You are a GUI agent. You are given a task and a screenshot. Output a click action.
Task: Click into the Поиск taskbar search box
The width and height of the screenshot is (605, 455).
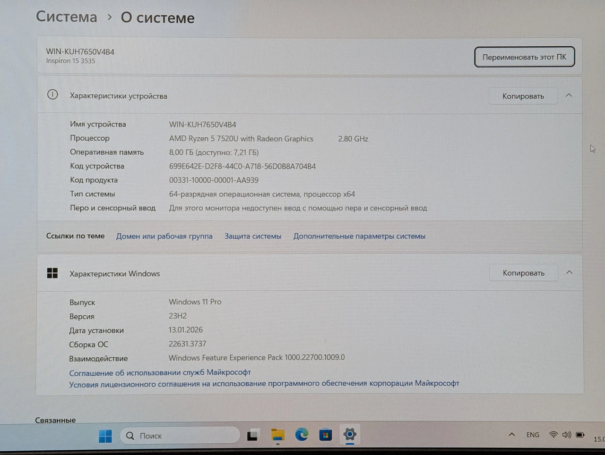tap(180, 436)
